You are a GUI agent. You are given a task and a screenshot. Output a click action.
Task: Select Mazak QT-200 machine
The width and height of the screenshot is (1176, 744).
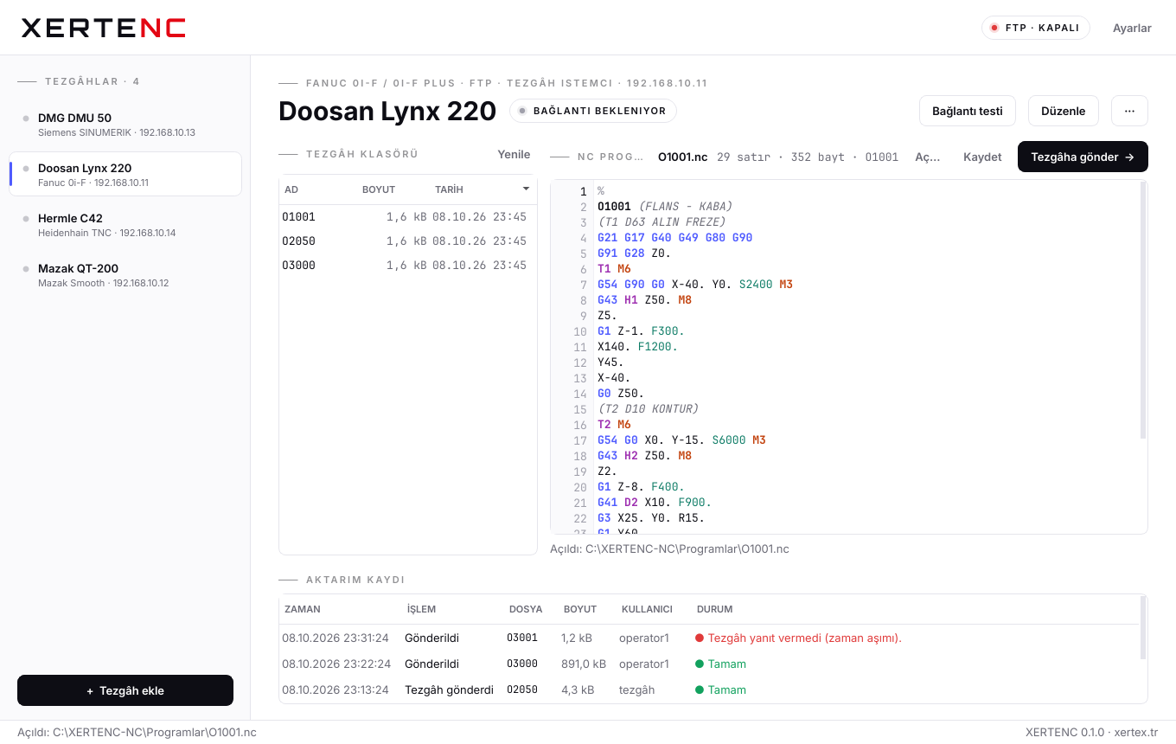coord(125,274)
